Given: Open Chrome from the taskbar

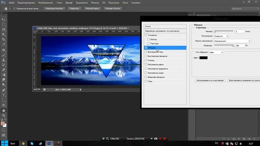Looking at the screenshot, I should point(23,143).
